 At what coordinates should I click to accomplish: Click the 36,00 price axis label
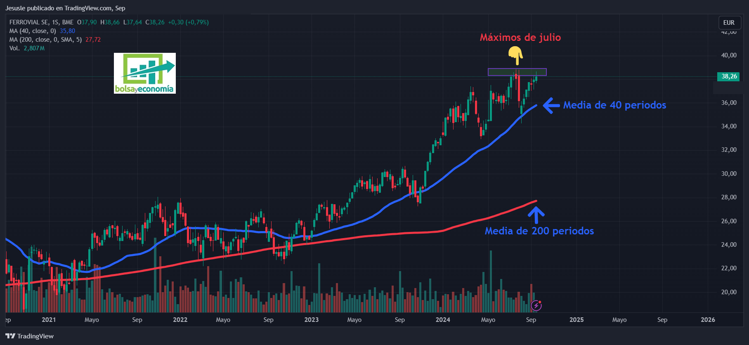point(729,103)
